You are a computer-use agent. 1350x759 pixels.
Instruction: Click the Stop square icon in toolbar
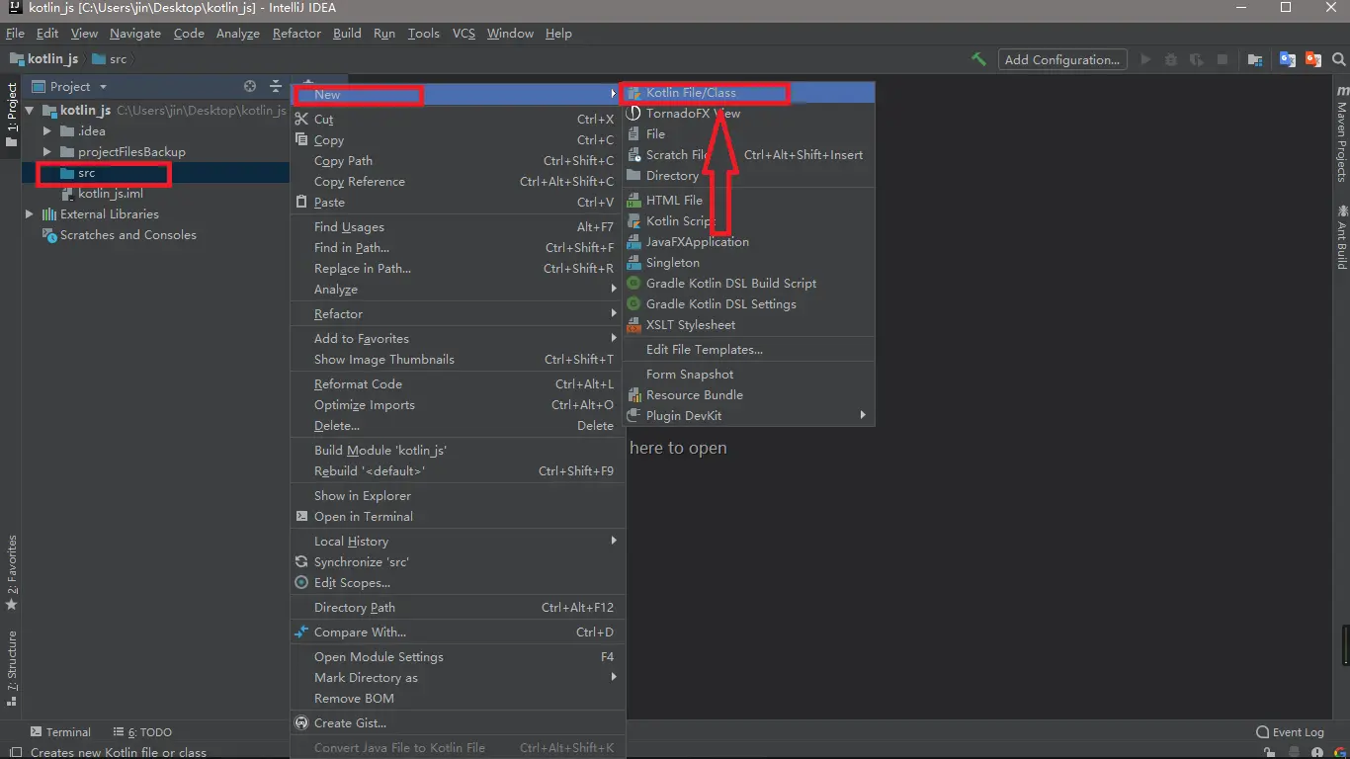pos(1223,59)
